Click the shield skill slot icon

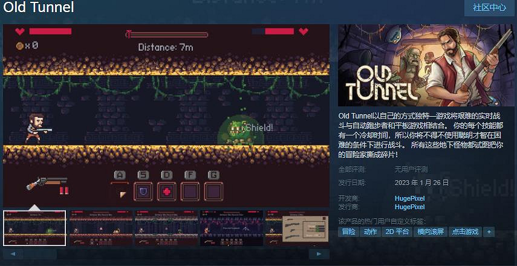(143, 192)
